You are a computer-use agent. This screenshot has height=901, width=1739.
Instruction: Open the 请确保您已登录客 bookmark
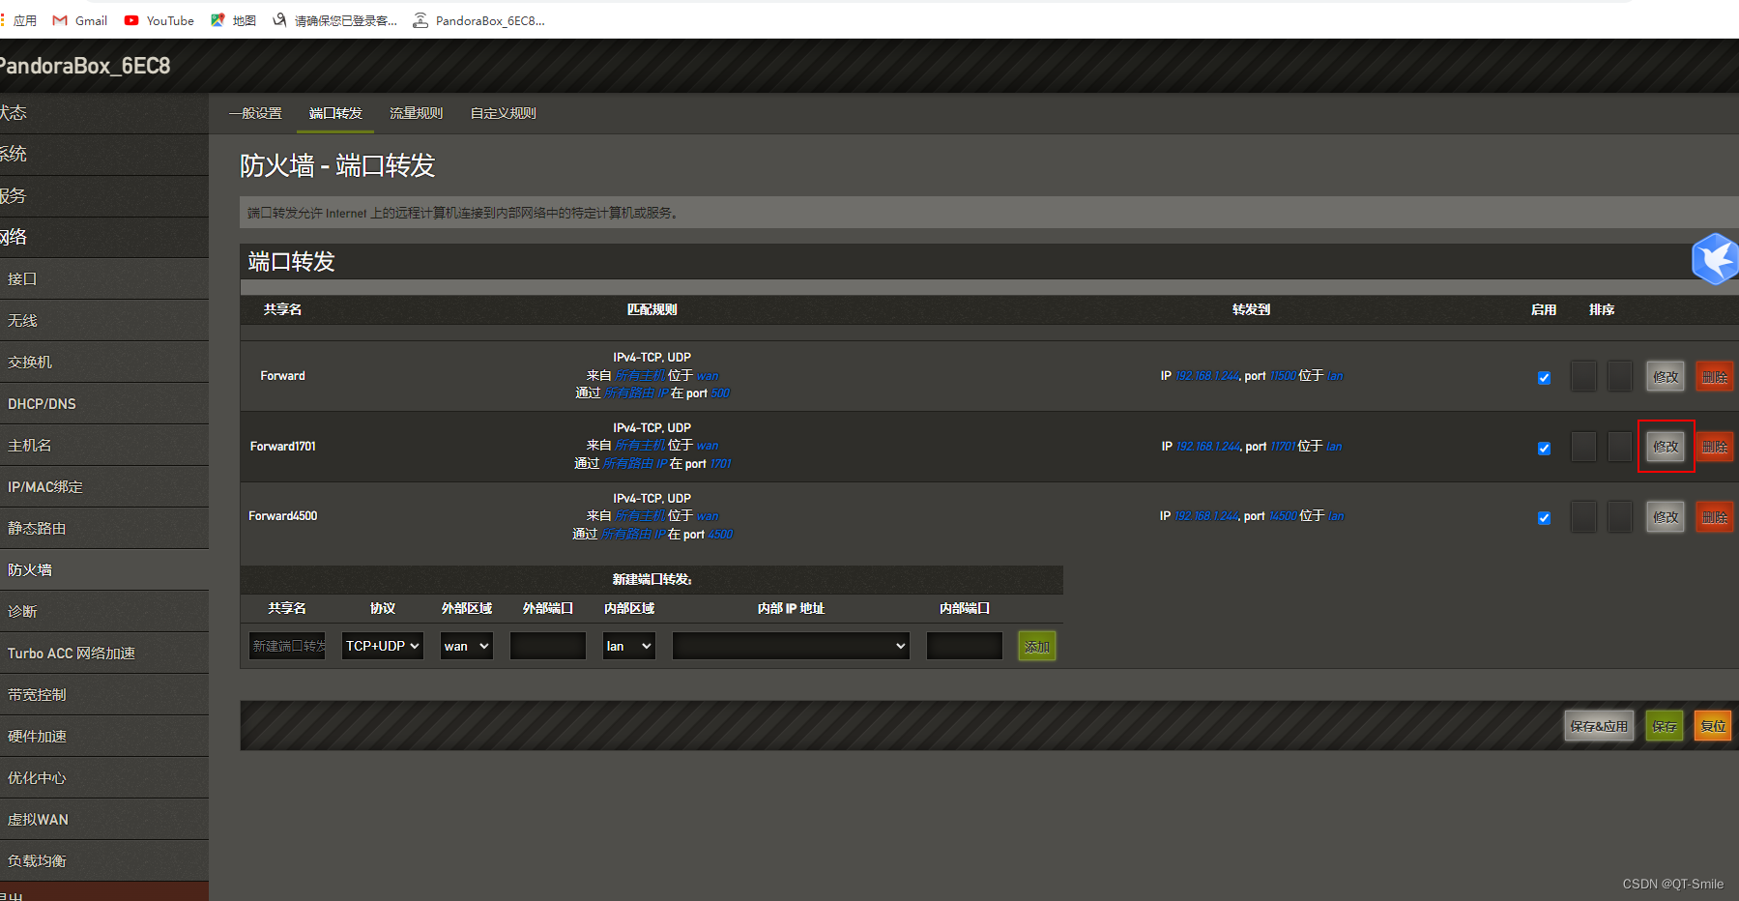click(335, 20)
